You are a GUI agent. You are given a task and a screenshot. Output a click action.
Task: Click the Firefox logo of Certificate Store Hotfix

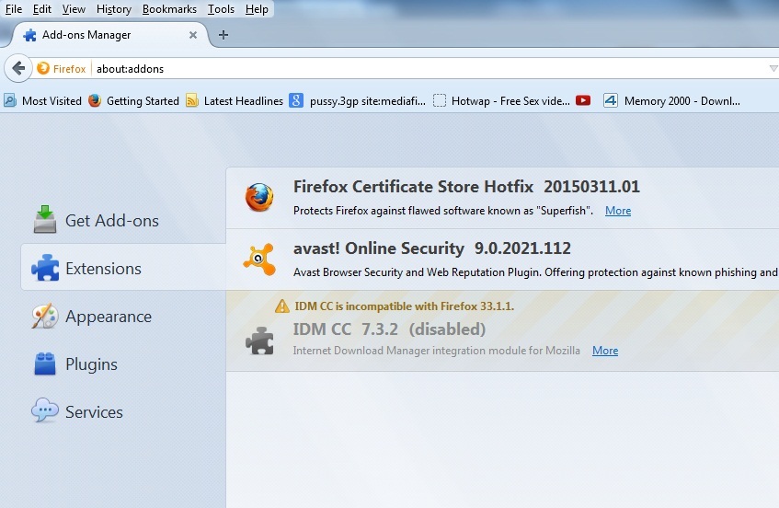(x=259, y=197)
